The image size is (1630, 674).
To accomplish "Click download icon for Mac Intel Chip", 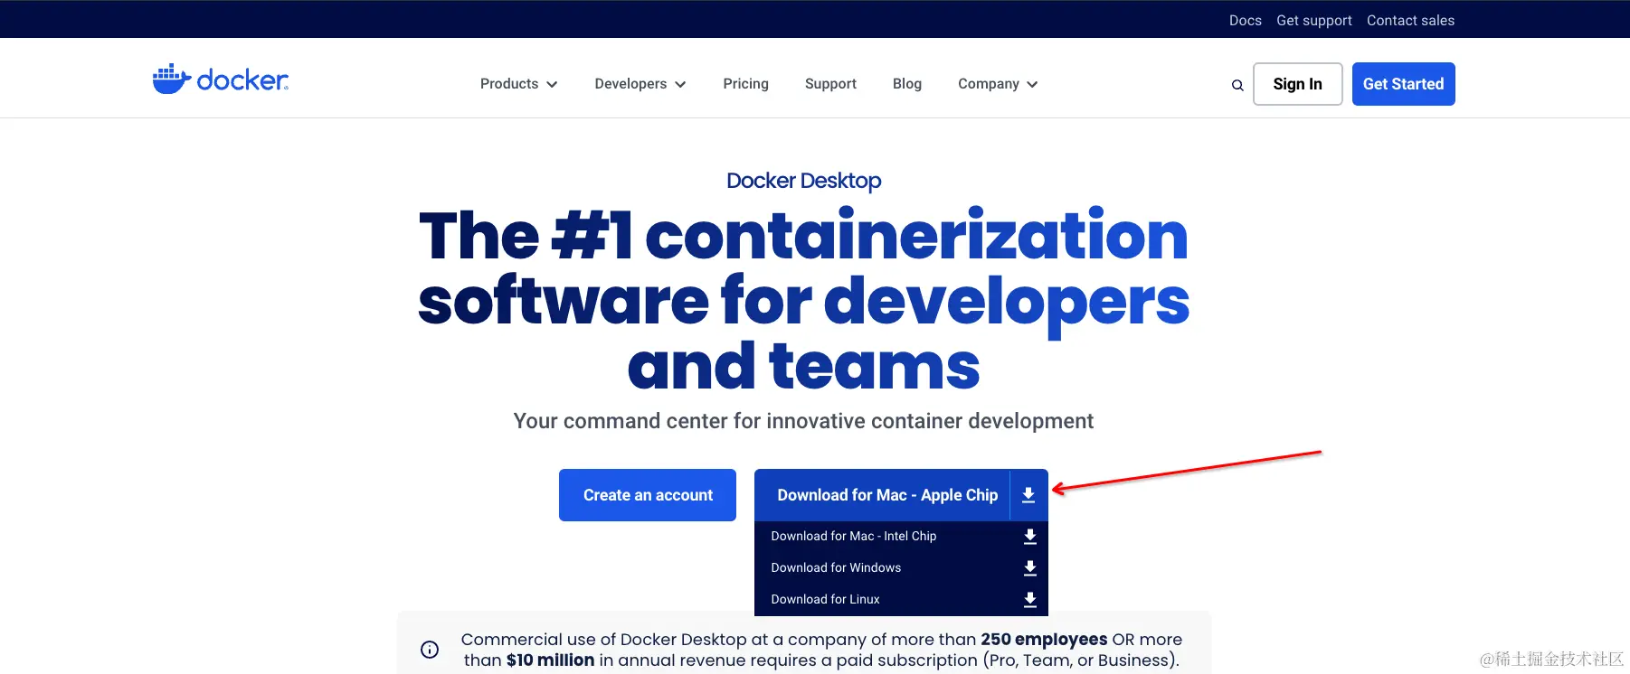I will pos(1029,537).
